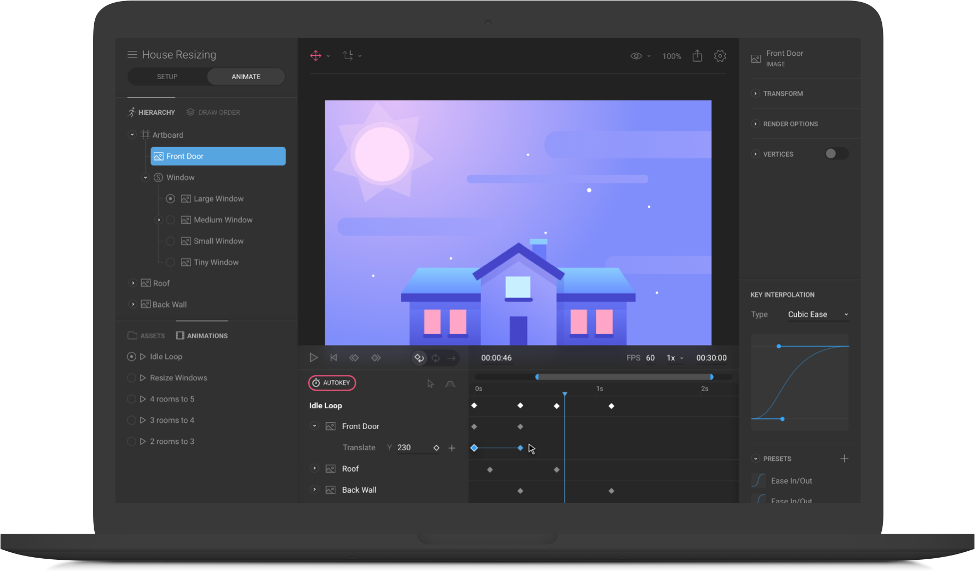Select the timeline pointer tool icon

coord(431,383)
